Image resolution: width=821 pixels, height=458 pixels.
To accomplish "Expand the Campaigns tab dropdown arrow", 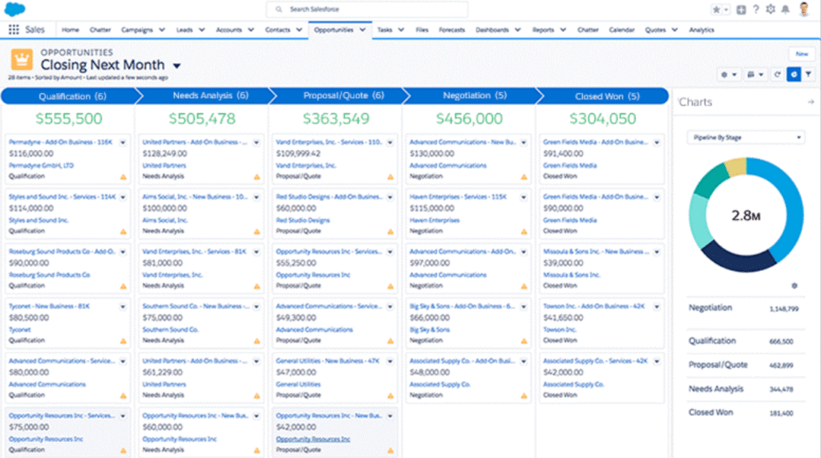I will pyautogui.click(x=162, y=30).
